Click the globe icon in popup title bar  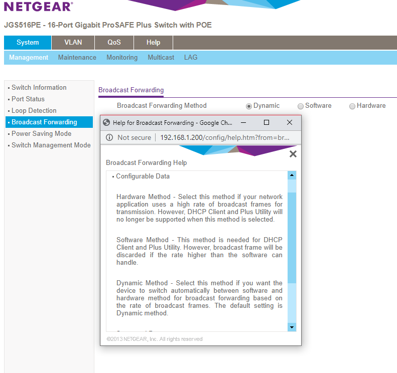[106, 122]
